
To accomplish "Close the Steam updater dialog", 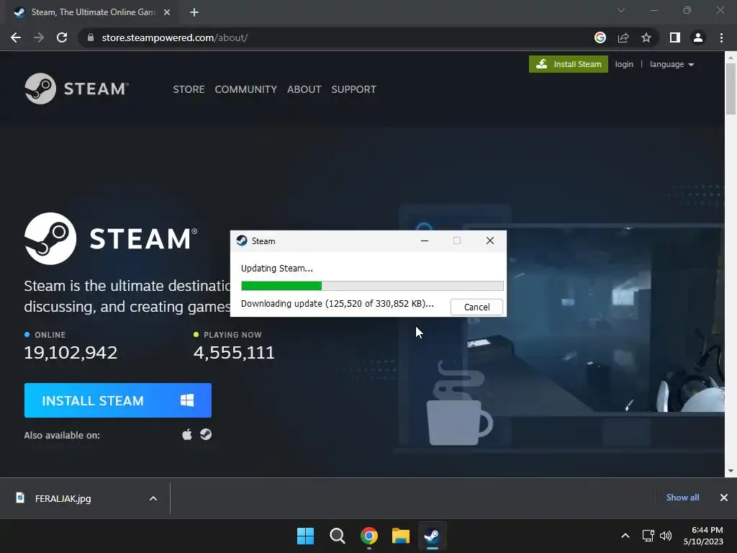I will pyautogui.click(x=489, y=240).
